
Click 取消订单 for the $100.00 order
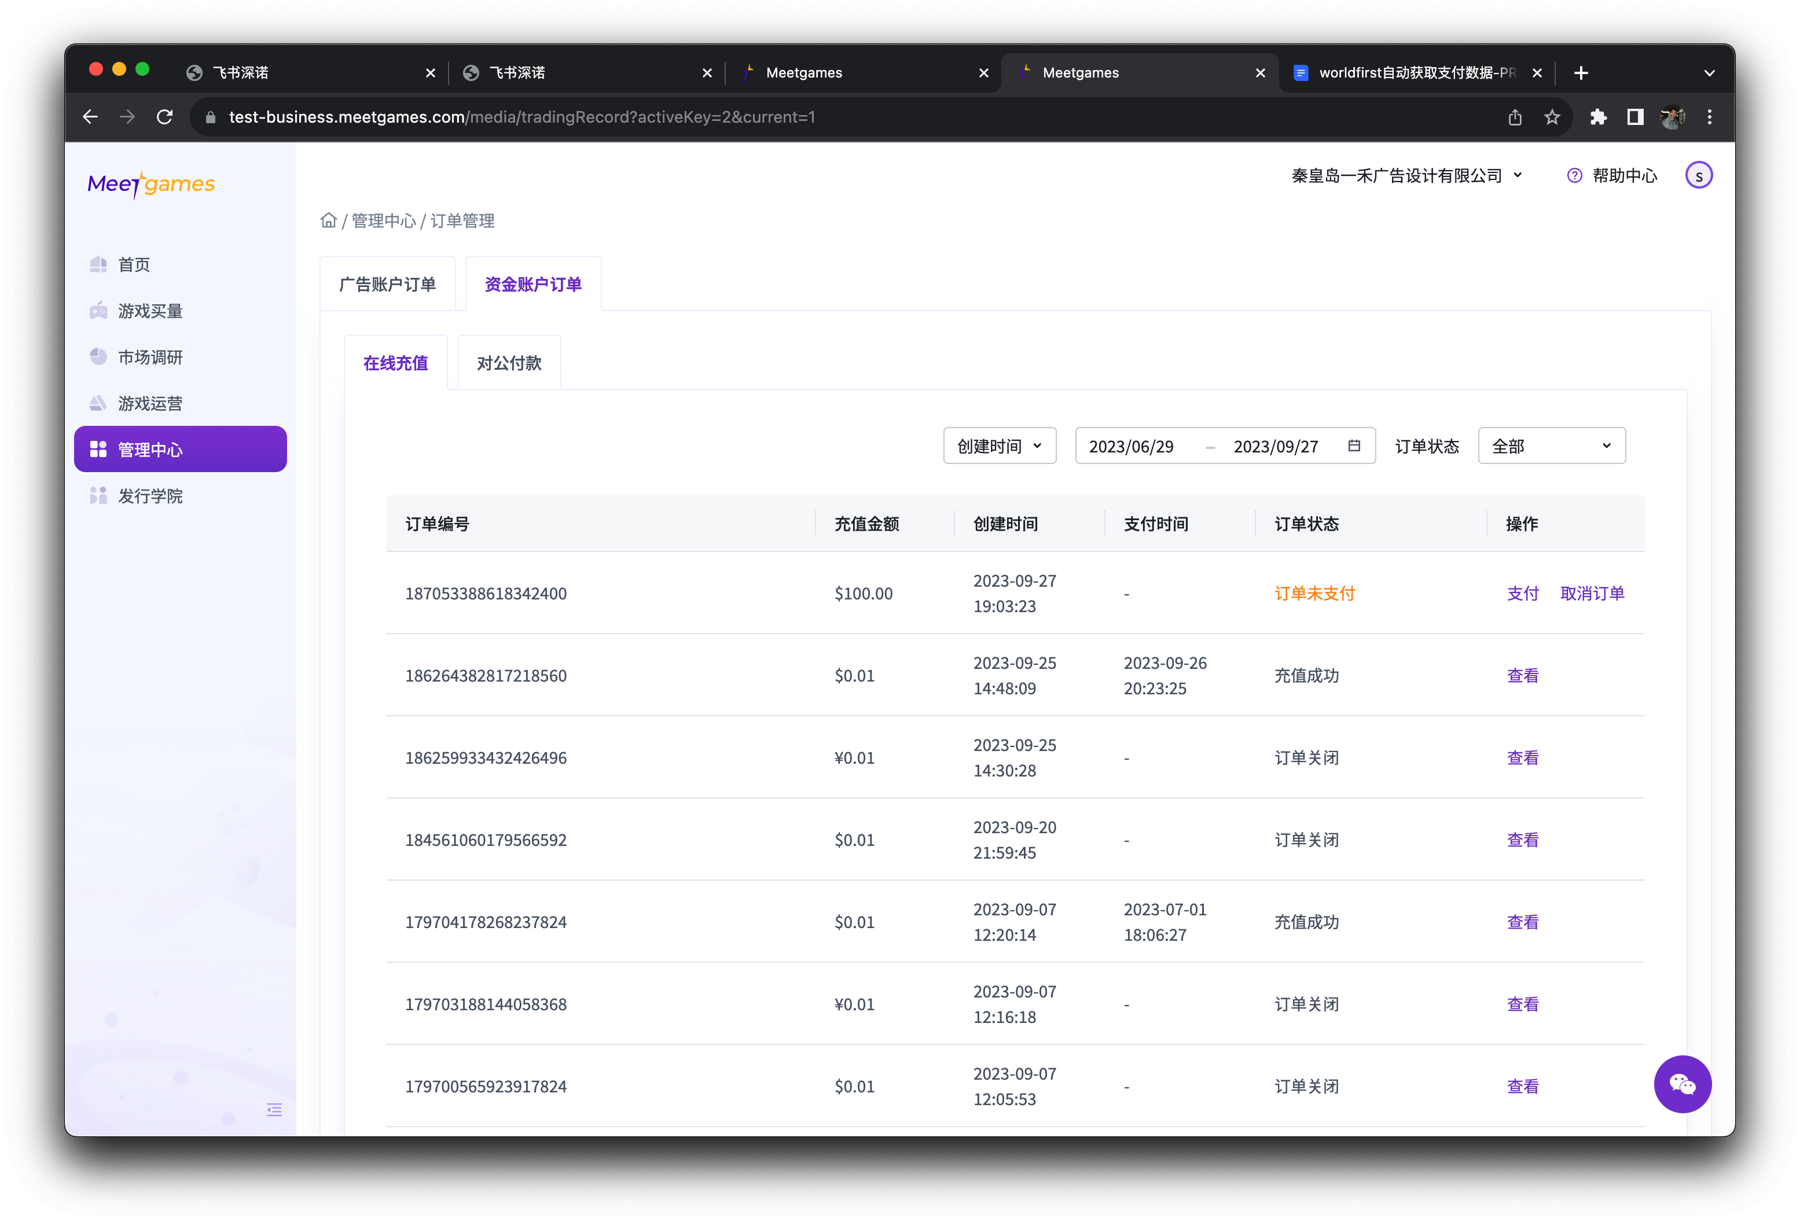coord(1592,594)
